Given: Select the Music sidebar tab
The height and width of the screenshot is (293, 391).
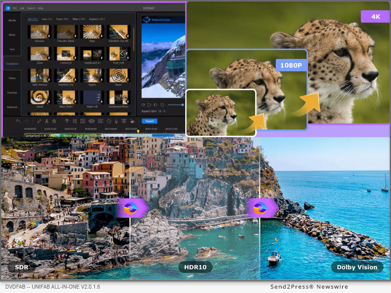Looking at the screenshot, I should [12, 35].
